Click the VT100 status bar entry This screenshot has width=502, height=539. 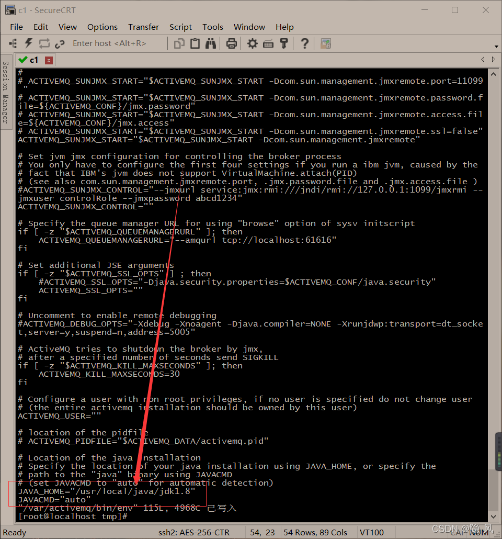(371, 533)
